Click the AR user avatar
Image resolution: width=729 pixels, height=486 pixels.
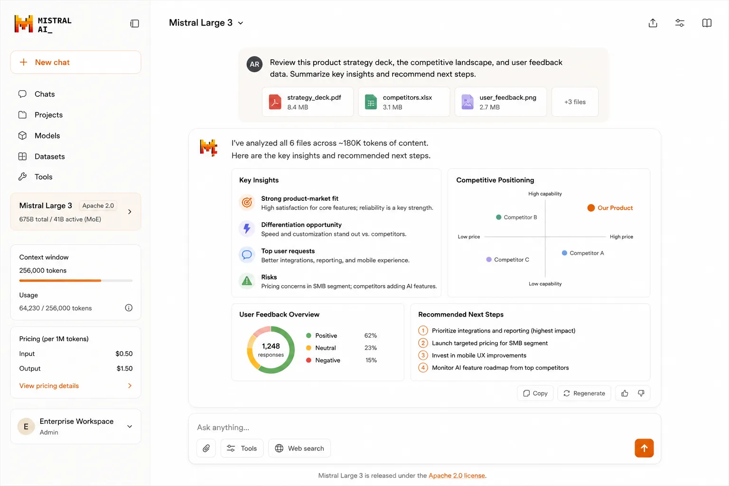(255, 64)
